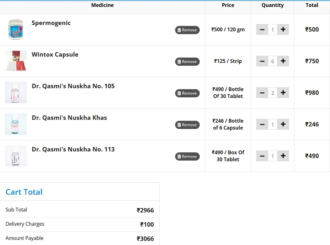This screenshot has height=245, width=330.
Task: Click the Spermogenic jar product image
Action: [16, 29]
